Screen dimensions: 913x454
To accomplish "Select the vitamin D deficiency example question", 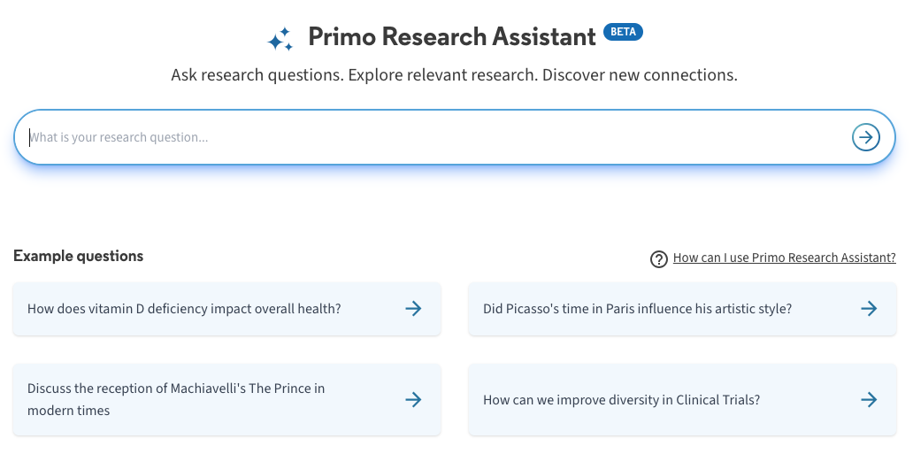I will click(184, 309).
